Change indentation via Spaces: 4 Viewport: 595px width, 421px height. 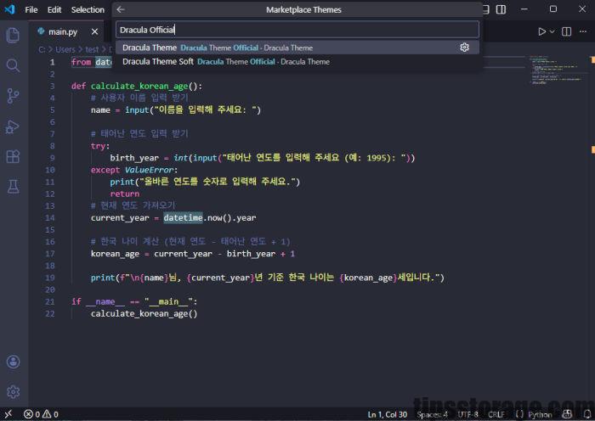[432, 414]
